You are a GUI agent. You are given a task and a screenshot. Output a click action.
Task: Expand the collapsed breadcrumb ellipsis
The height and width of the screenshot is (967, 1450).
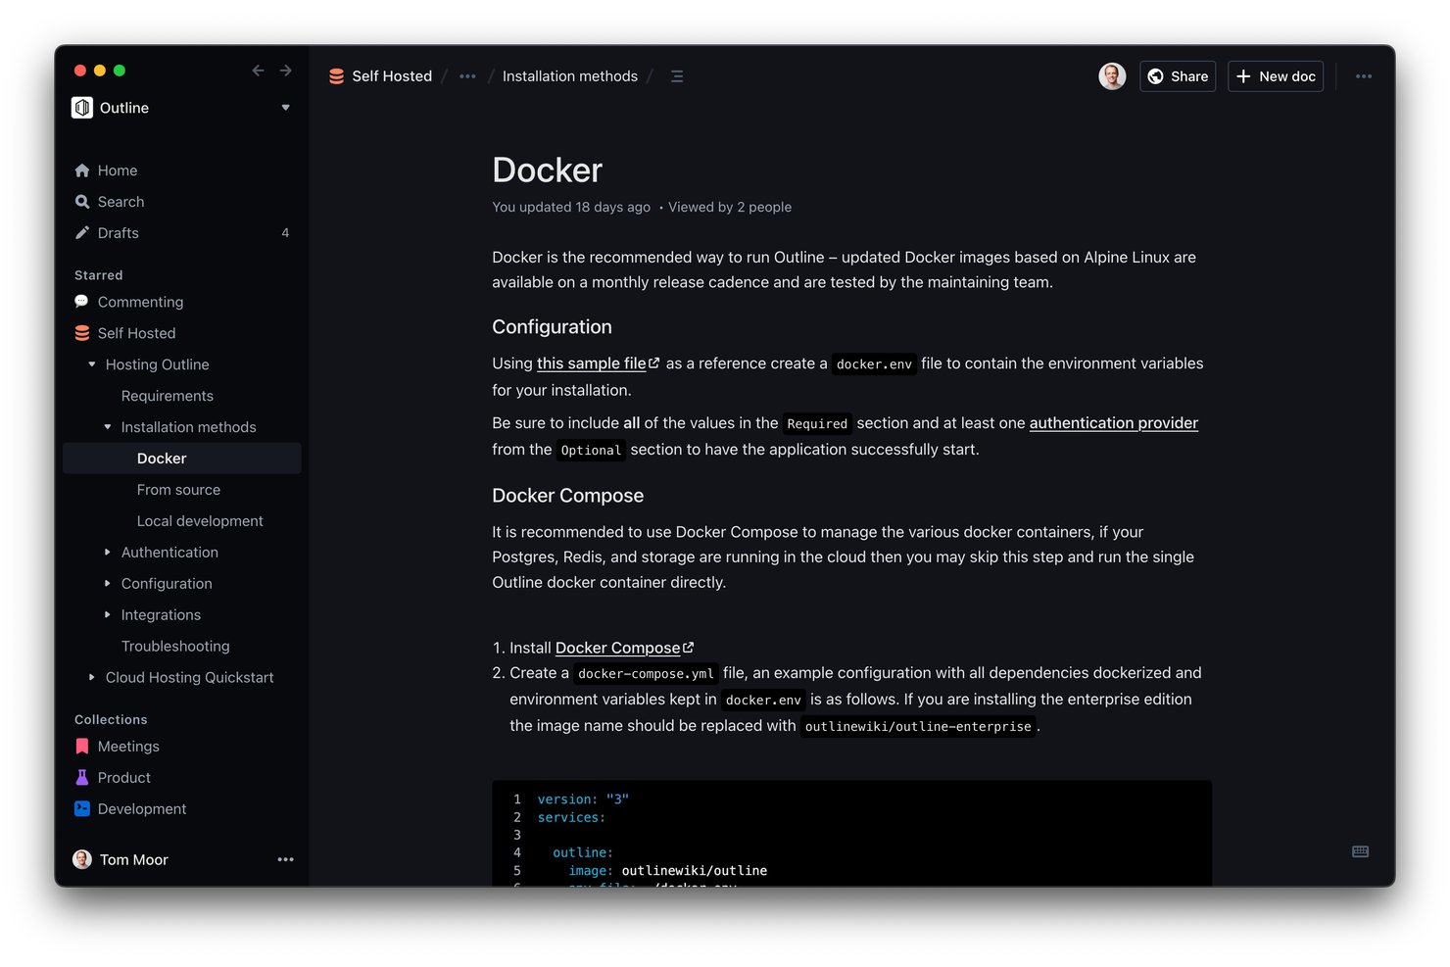click(x=467, y=76)
